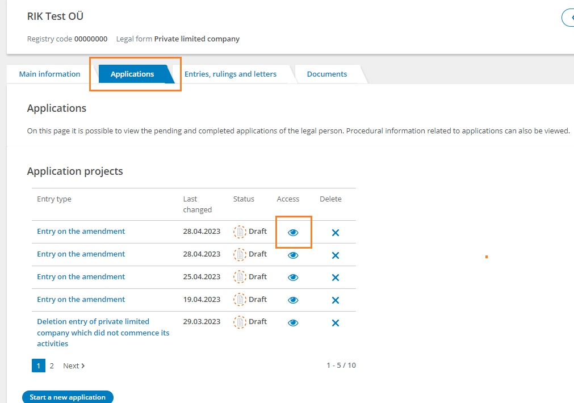Open first 'Entry on the amendment' link dated 28.04.2023

tap(81, 232)
